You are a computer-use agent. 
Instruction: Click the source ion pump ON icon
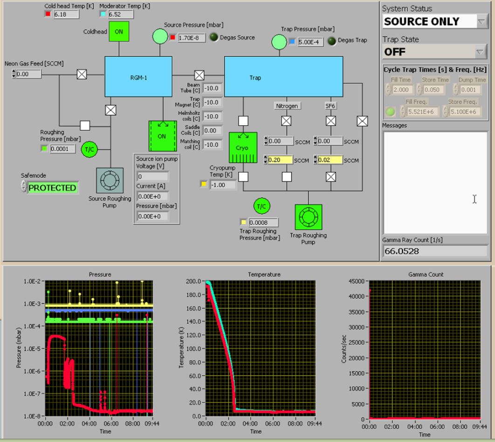point(163,136)
